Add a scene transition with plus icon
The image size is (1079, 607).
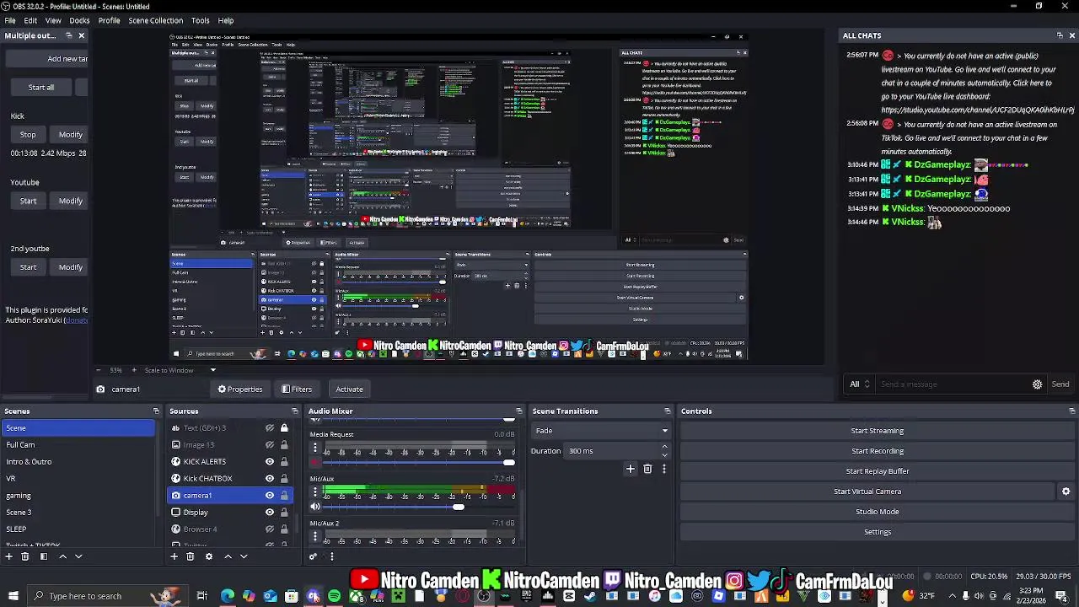click(x=630, y=469)
